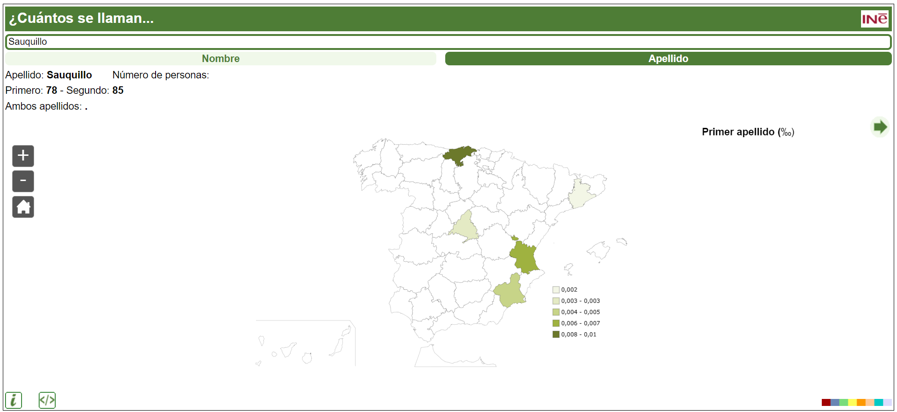
Task: Select the yellow color theme swatch
Action: point(853,402)
